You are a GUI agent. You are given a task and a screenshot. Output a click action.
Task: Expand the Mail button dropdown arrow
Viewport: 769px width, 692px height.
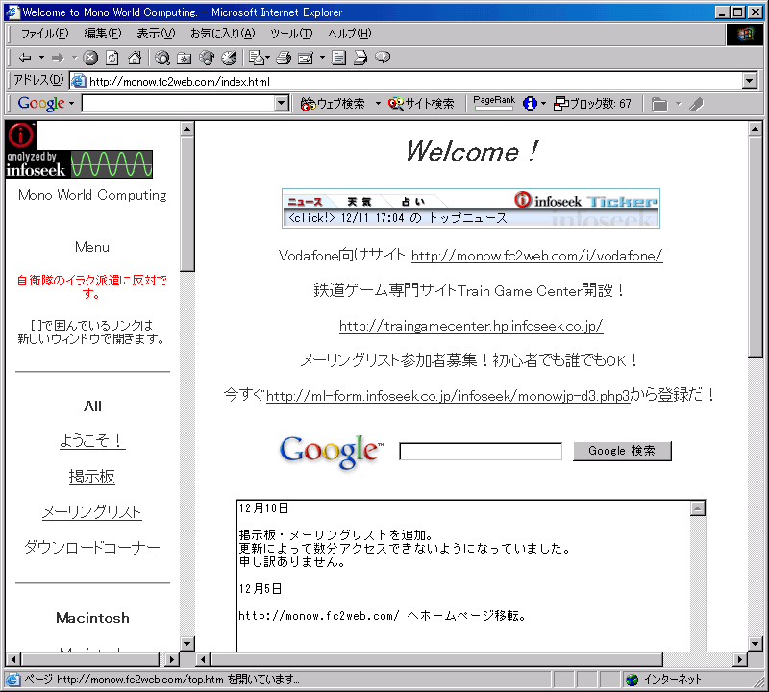point(268,58)
